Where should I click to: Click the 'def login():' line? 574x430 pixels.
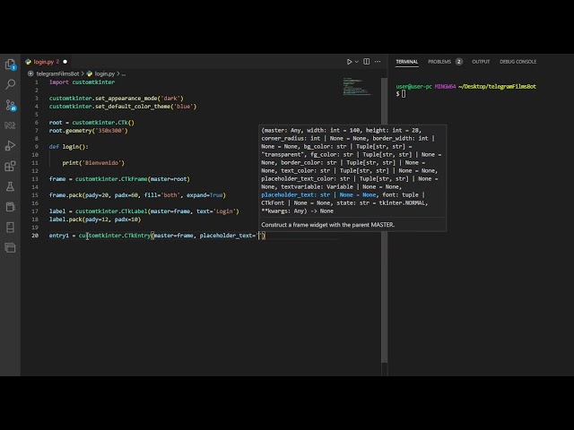(x=69, y=147)
